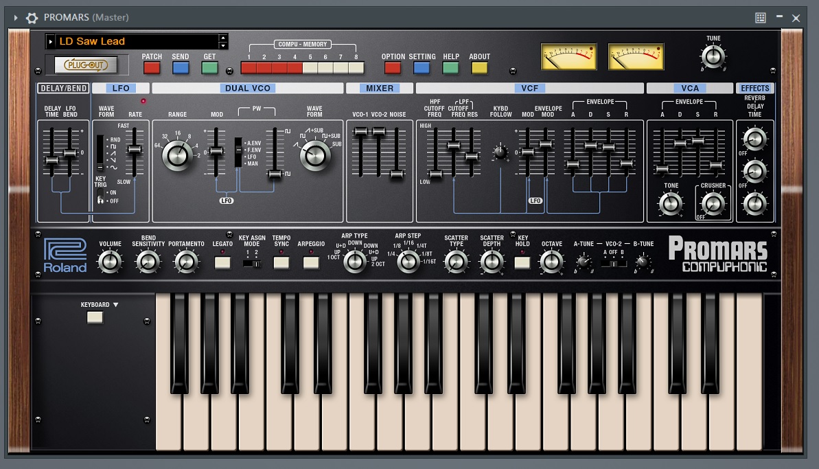Turn the Delay effect knob
819x469 pixels.
(754, 171)
